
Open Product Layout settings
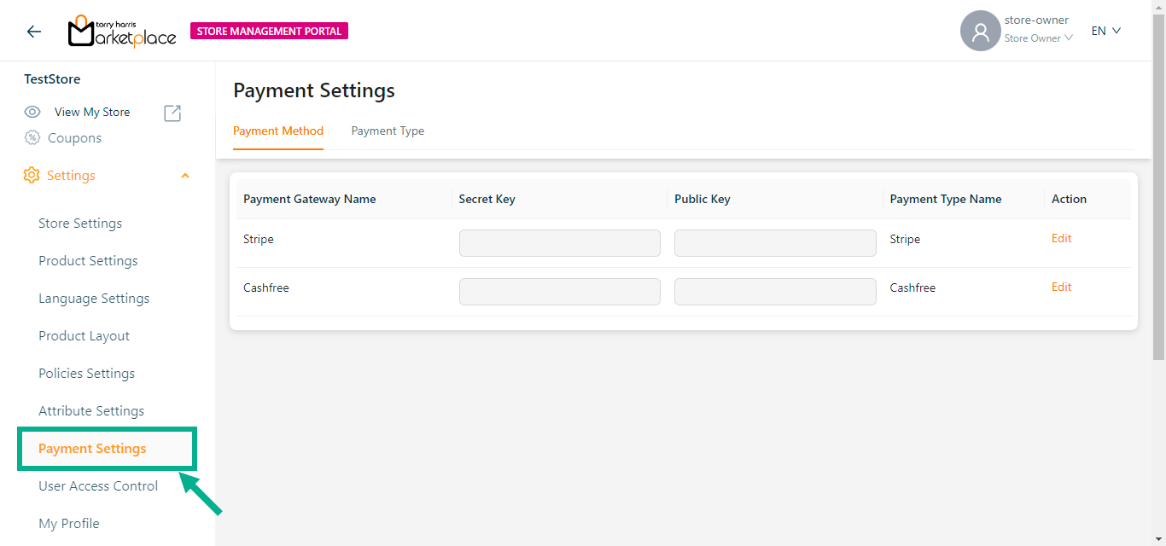click(85, 336)
